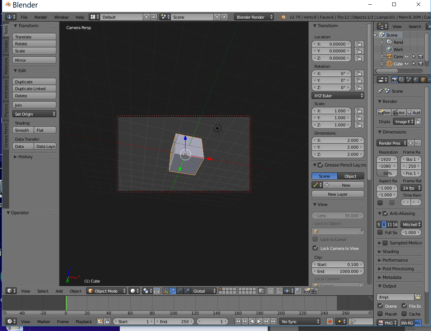The width and height of the screenshot is (431, 331).
Task: Open the Blender Render engine dropdown
Action: click(254, 17)
